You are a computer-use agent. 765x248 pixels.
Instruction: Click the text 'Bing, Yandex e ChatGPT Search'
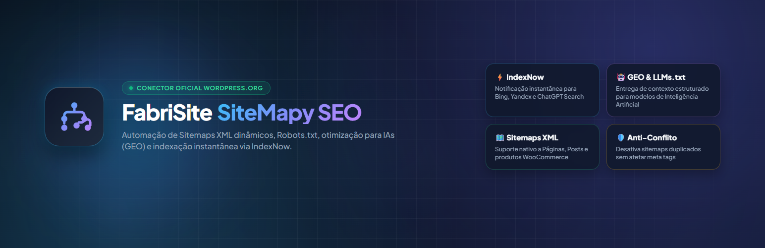click(x=539, y=97)
